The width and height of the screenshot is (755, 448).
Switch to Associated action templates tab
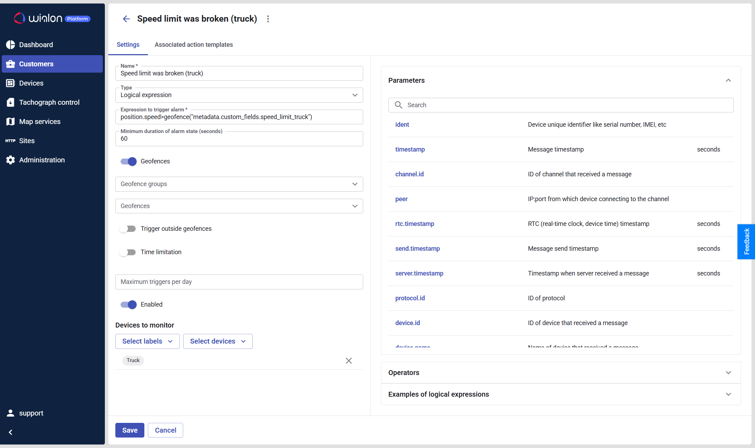194,45
